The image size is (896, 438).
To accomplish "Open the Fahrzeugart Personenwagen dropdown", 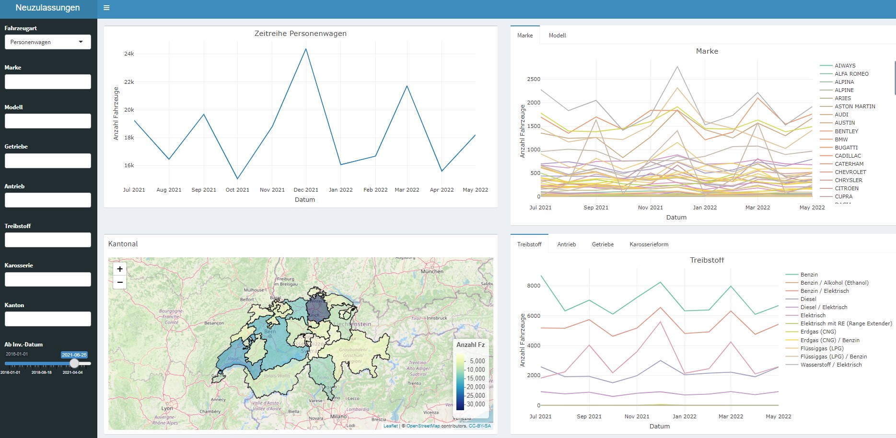I will [x=47, y=42].
